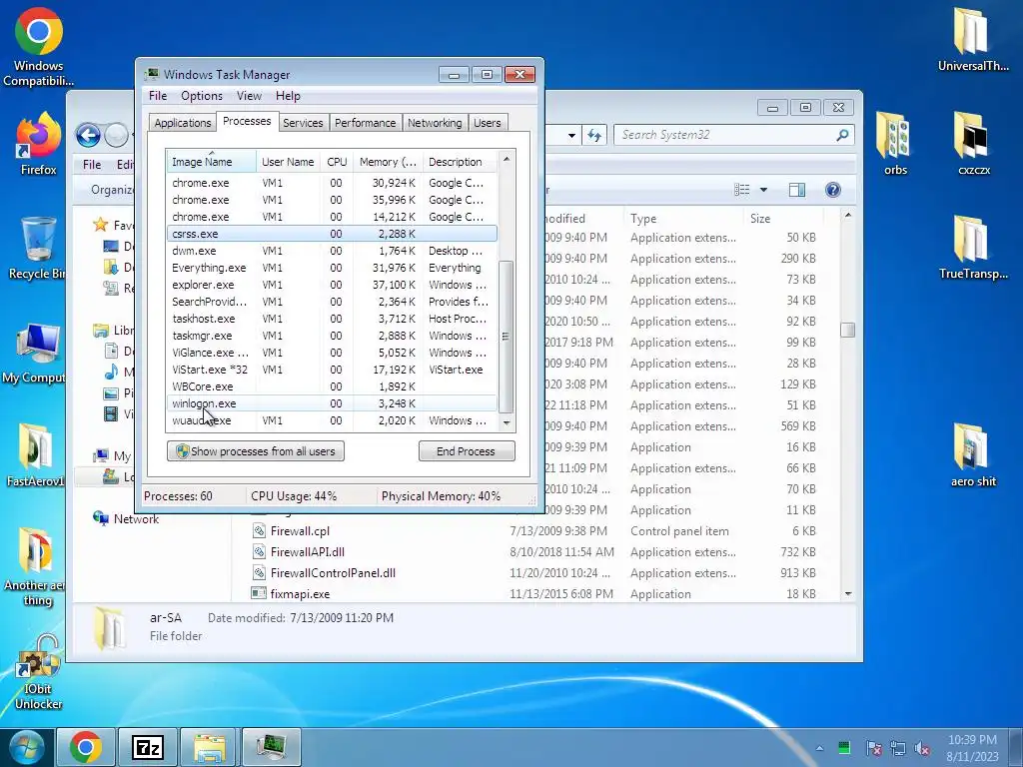The image size is (1023, 767).
Task: Click the Action Center flag tray icon
Action: pyautogui.click(x=873, y=748)
